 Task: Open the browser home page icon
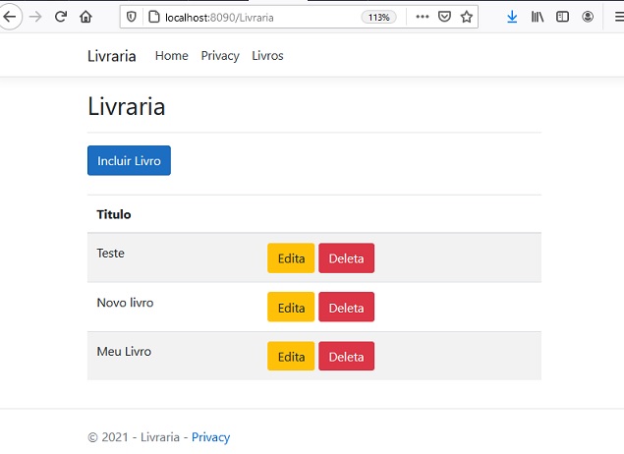(85, 17)
